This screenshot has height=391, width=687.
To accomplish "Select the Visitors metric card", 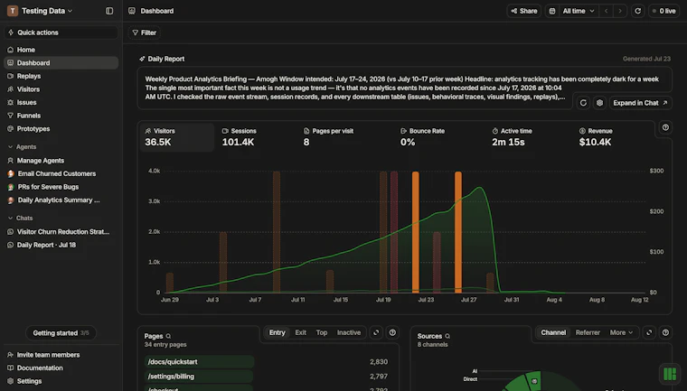I will pos(177,137).
